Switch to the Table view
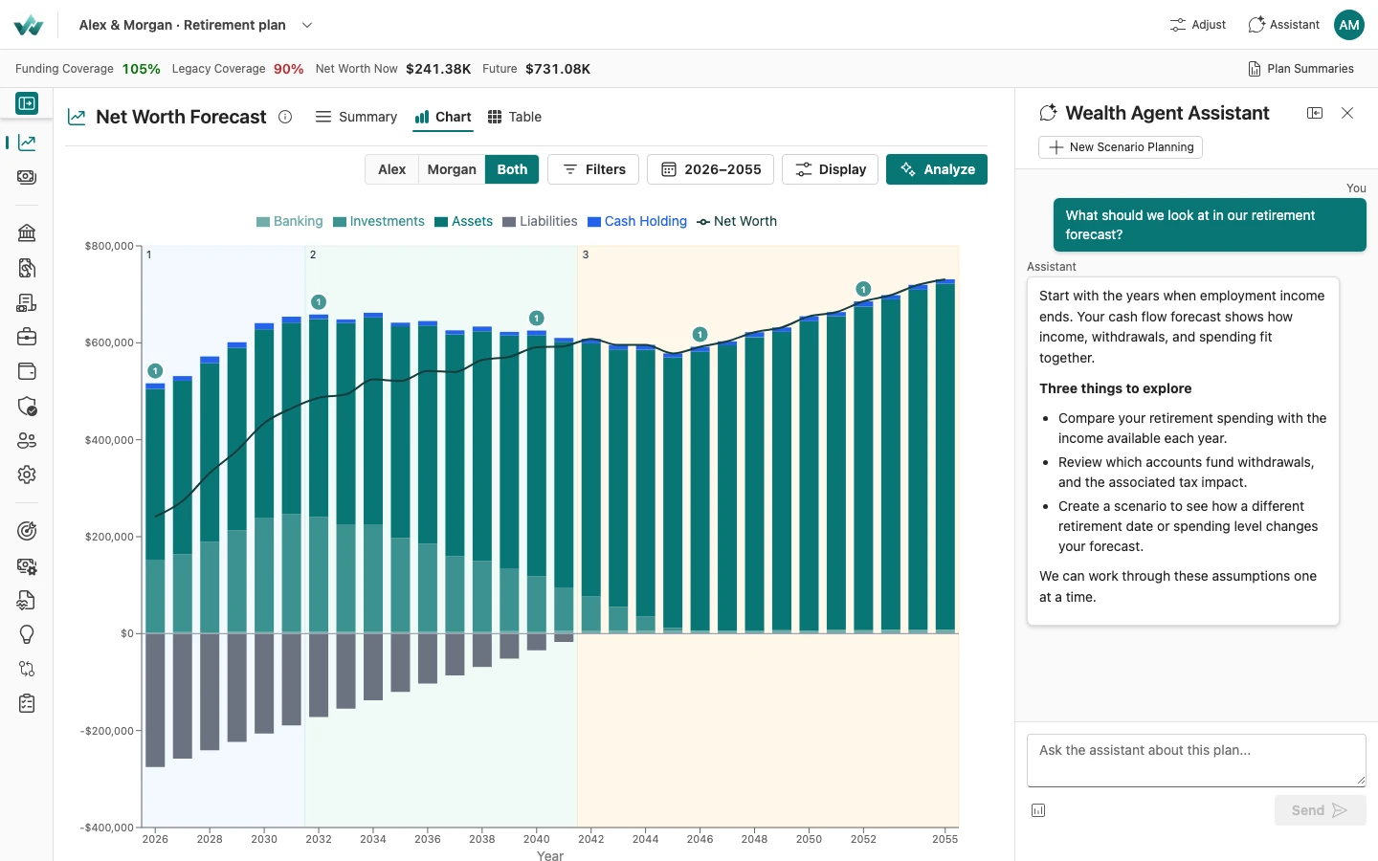Image resolution: width=1378 pixels, height=861 pixels. 515,117
